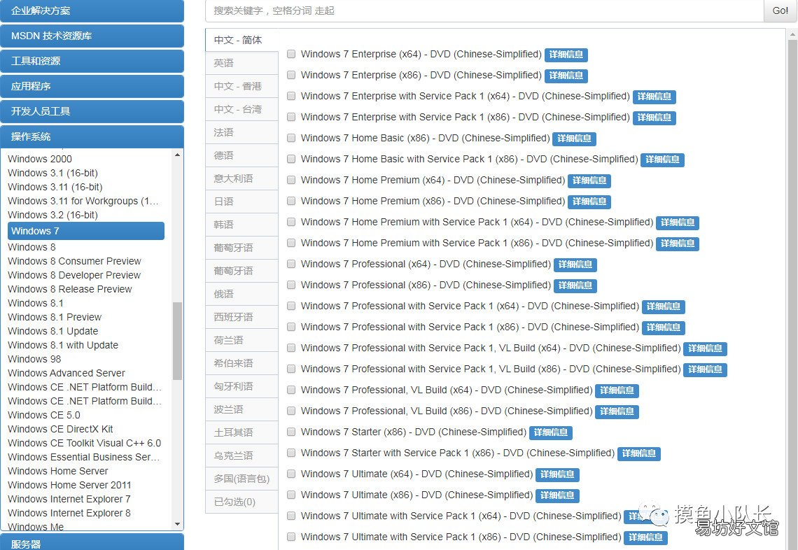This screenshot has height=550, width=798.
Task: Click the file list scrollbar up arrow
Action: click(792, 34)
